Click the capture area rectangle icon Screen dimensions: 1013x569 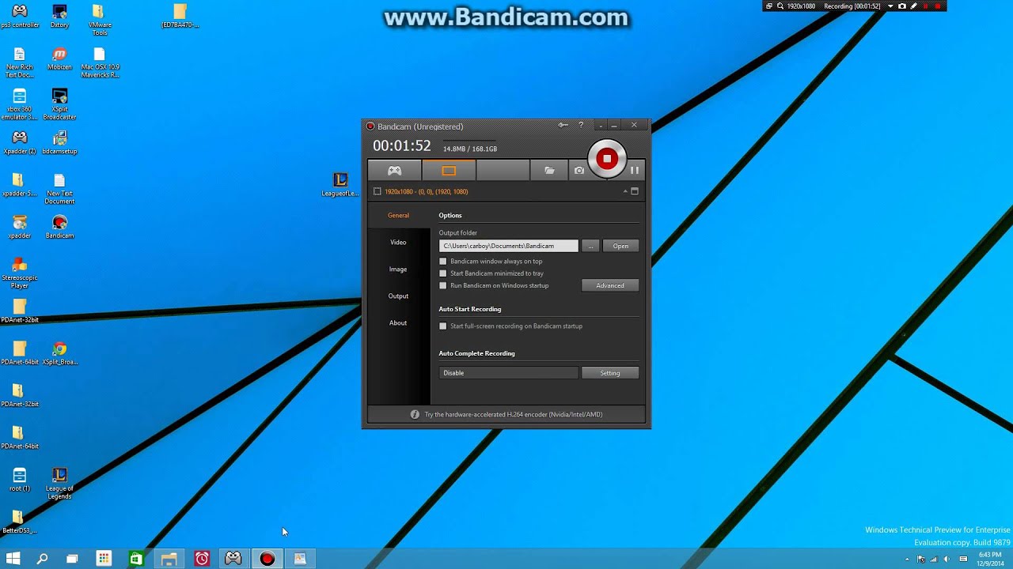[x=377, y=191]
